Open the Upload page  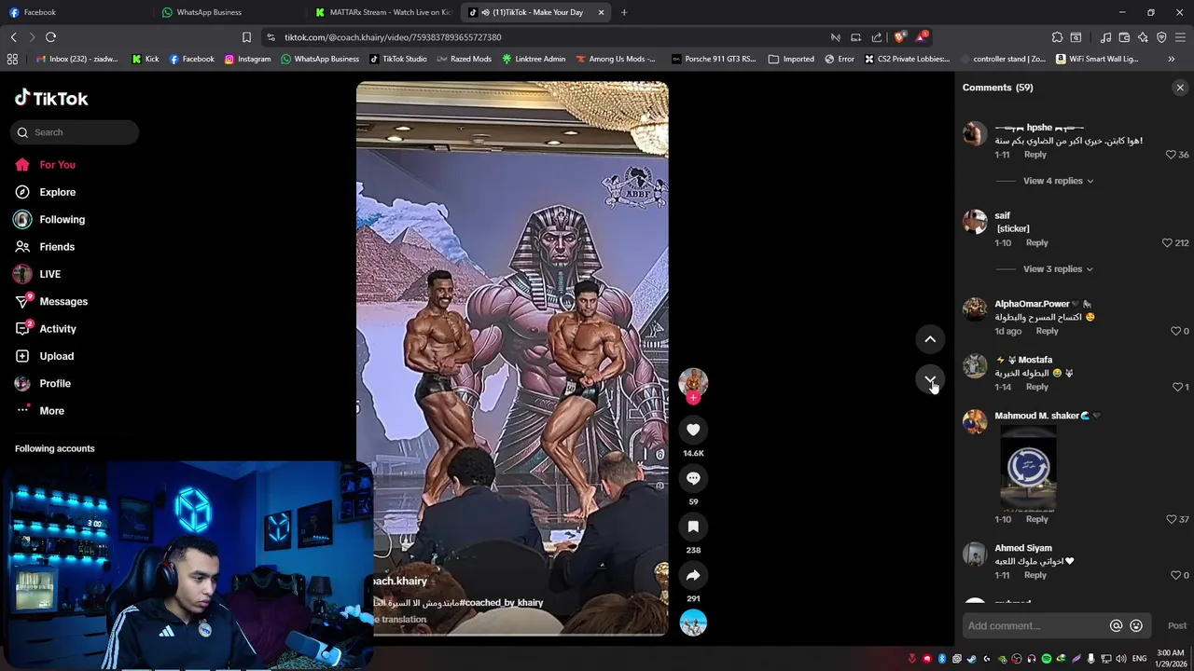coord(56,356)
